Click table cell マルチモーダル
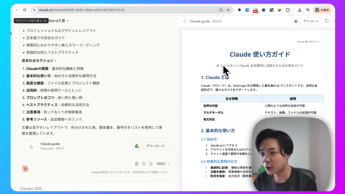This screenshot has width=345, height=194. (213, 112)
